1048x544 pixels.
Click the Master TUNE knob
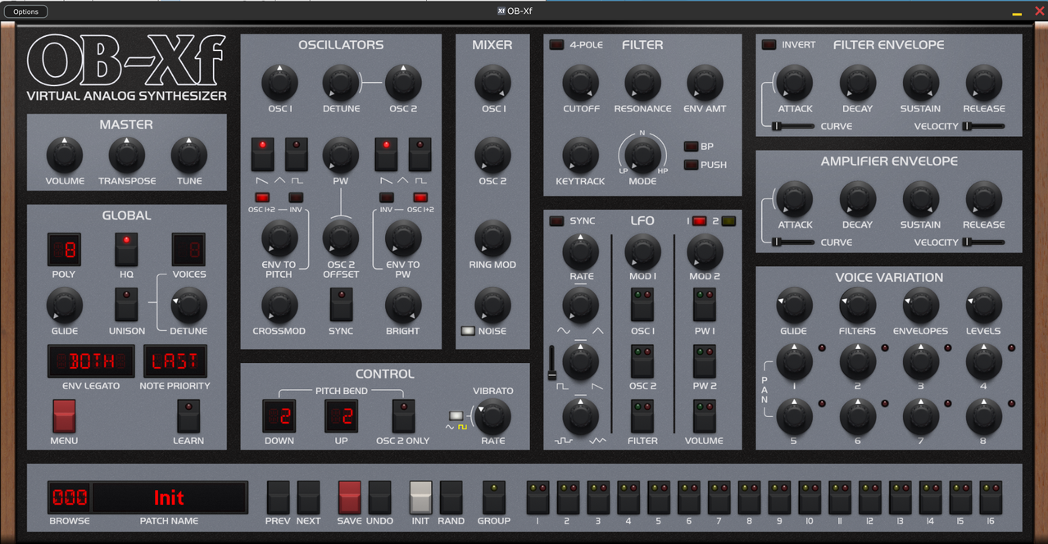(189, 155)
